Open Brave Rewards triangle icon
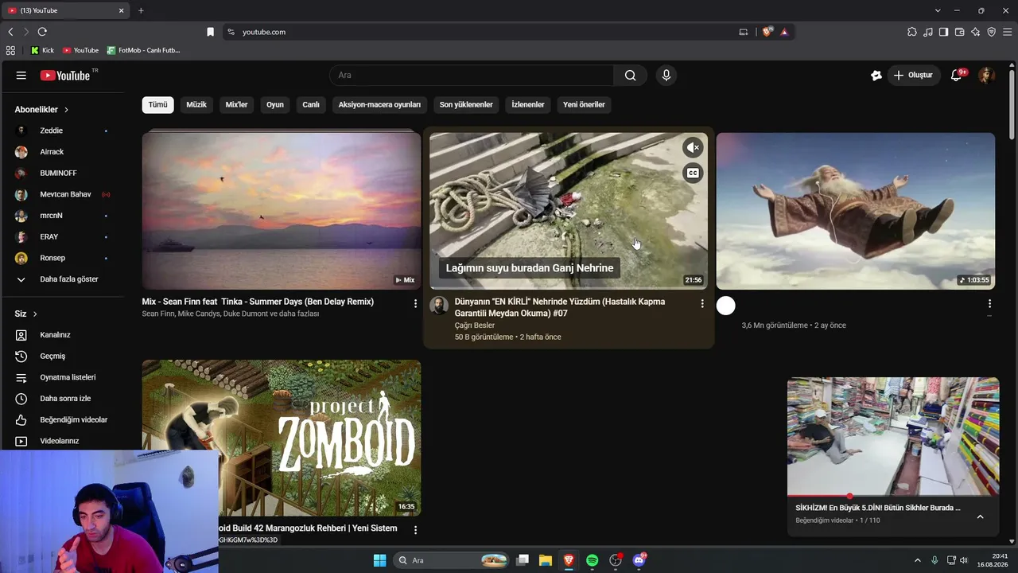This screenshot has width=1018, height=573. pyautogui.click(x=784, y=32)
